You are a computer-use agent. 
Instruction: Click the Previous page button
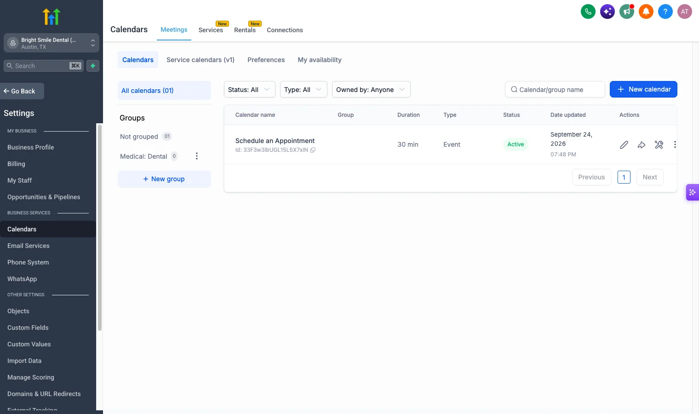pos(591,177)
